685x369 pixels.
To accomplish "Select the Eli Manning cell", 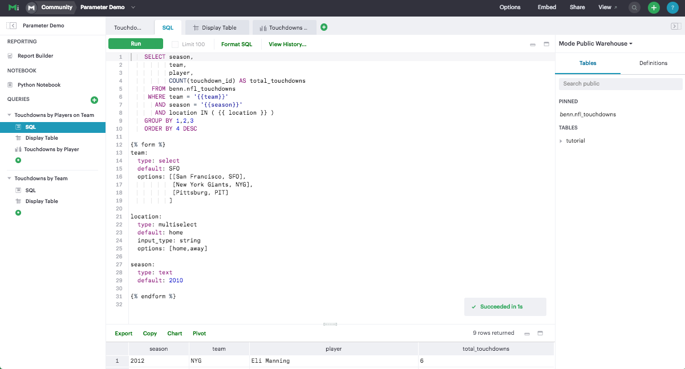I will [334, 361].
